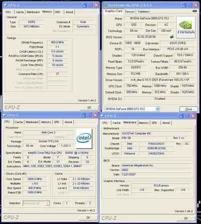The height and width of the screenshot is (224, 201).
Task: Click OK in the Memory CPU-Z window
Action: [x=89, y=108]
